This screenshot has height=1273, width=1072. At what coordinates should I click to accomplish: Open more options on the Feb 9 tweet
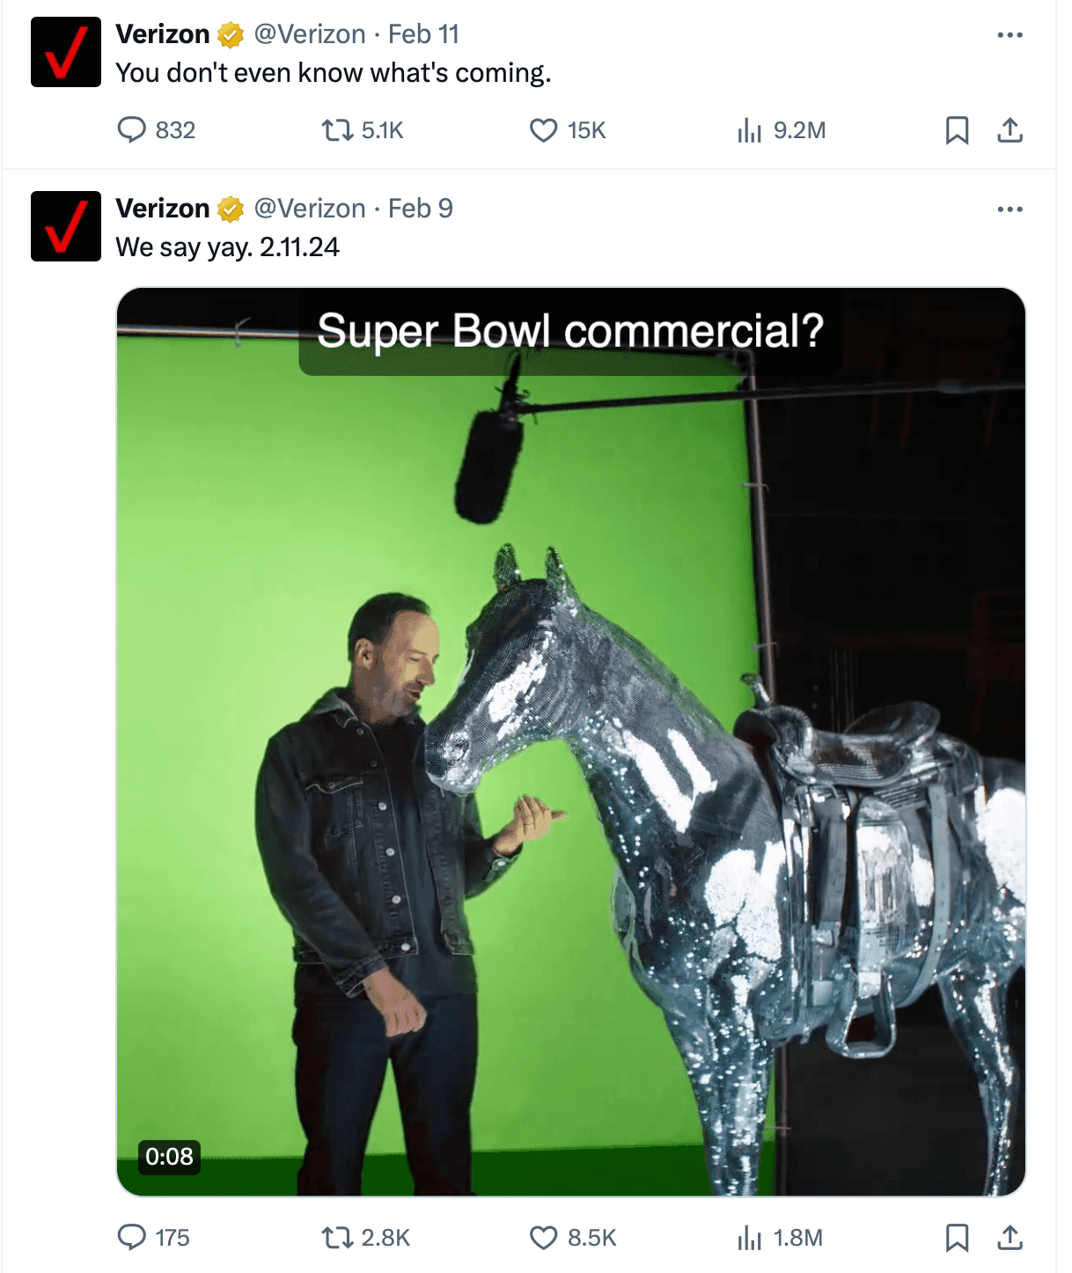(x=1010, y=208)
